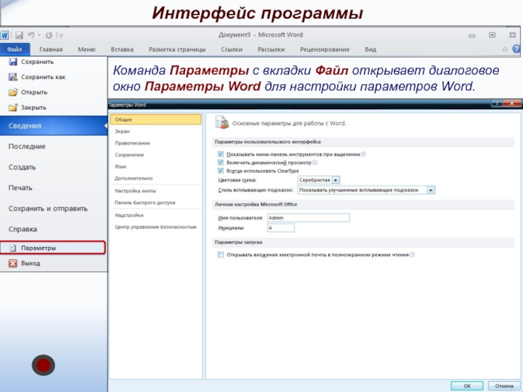Viewport: 523px width, 392px height.
Task: Click the Save icon in quick access toolbar
Action: pos(19,35)
